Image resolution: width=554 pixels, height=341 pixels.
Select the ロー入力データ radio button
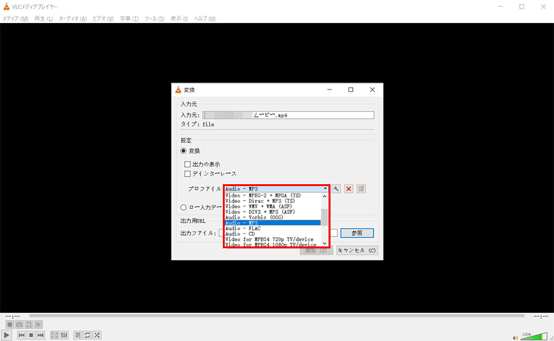[184, 207]
